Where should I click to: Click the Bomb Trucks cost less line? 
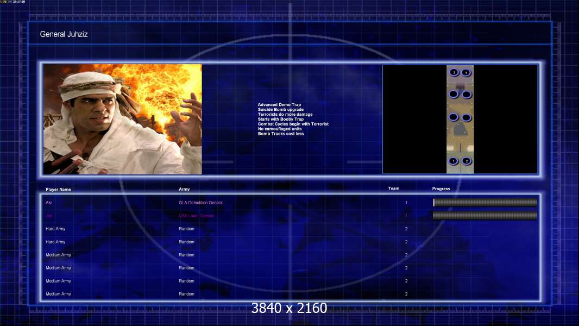pyautogui.click(x=281, y=134)
